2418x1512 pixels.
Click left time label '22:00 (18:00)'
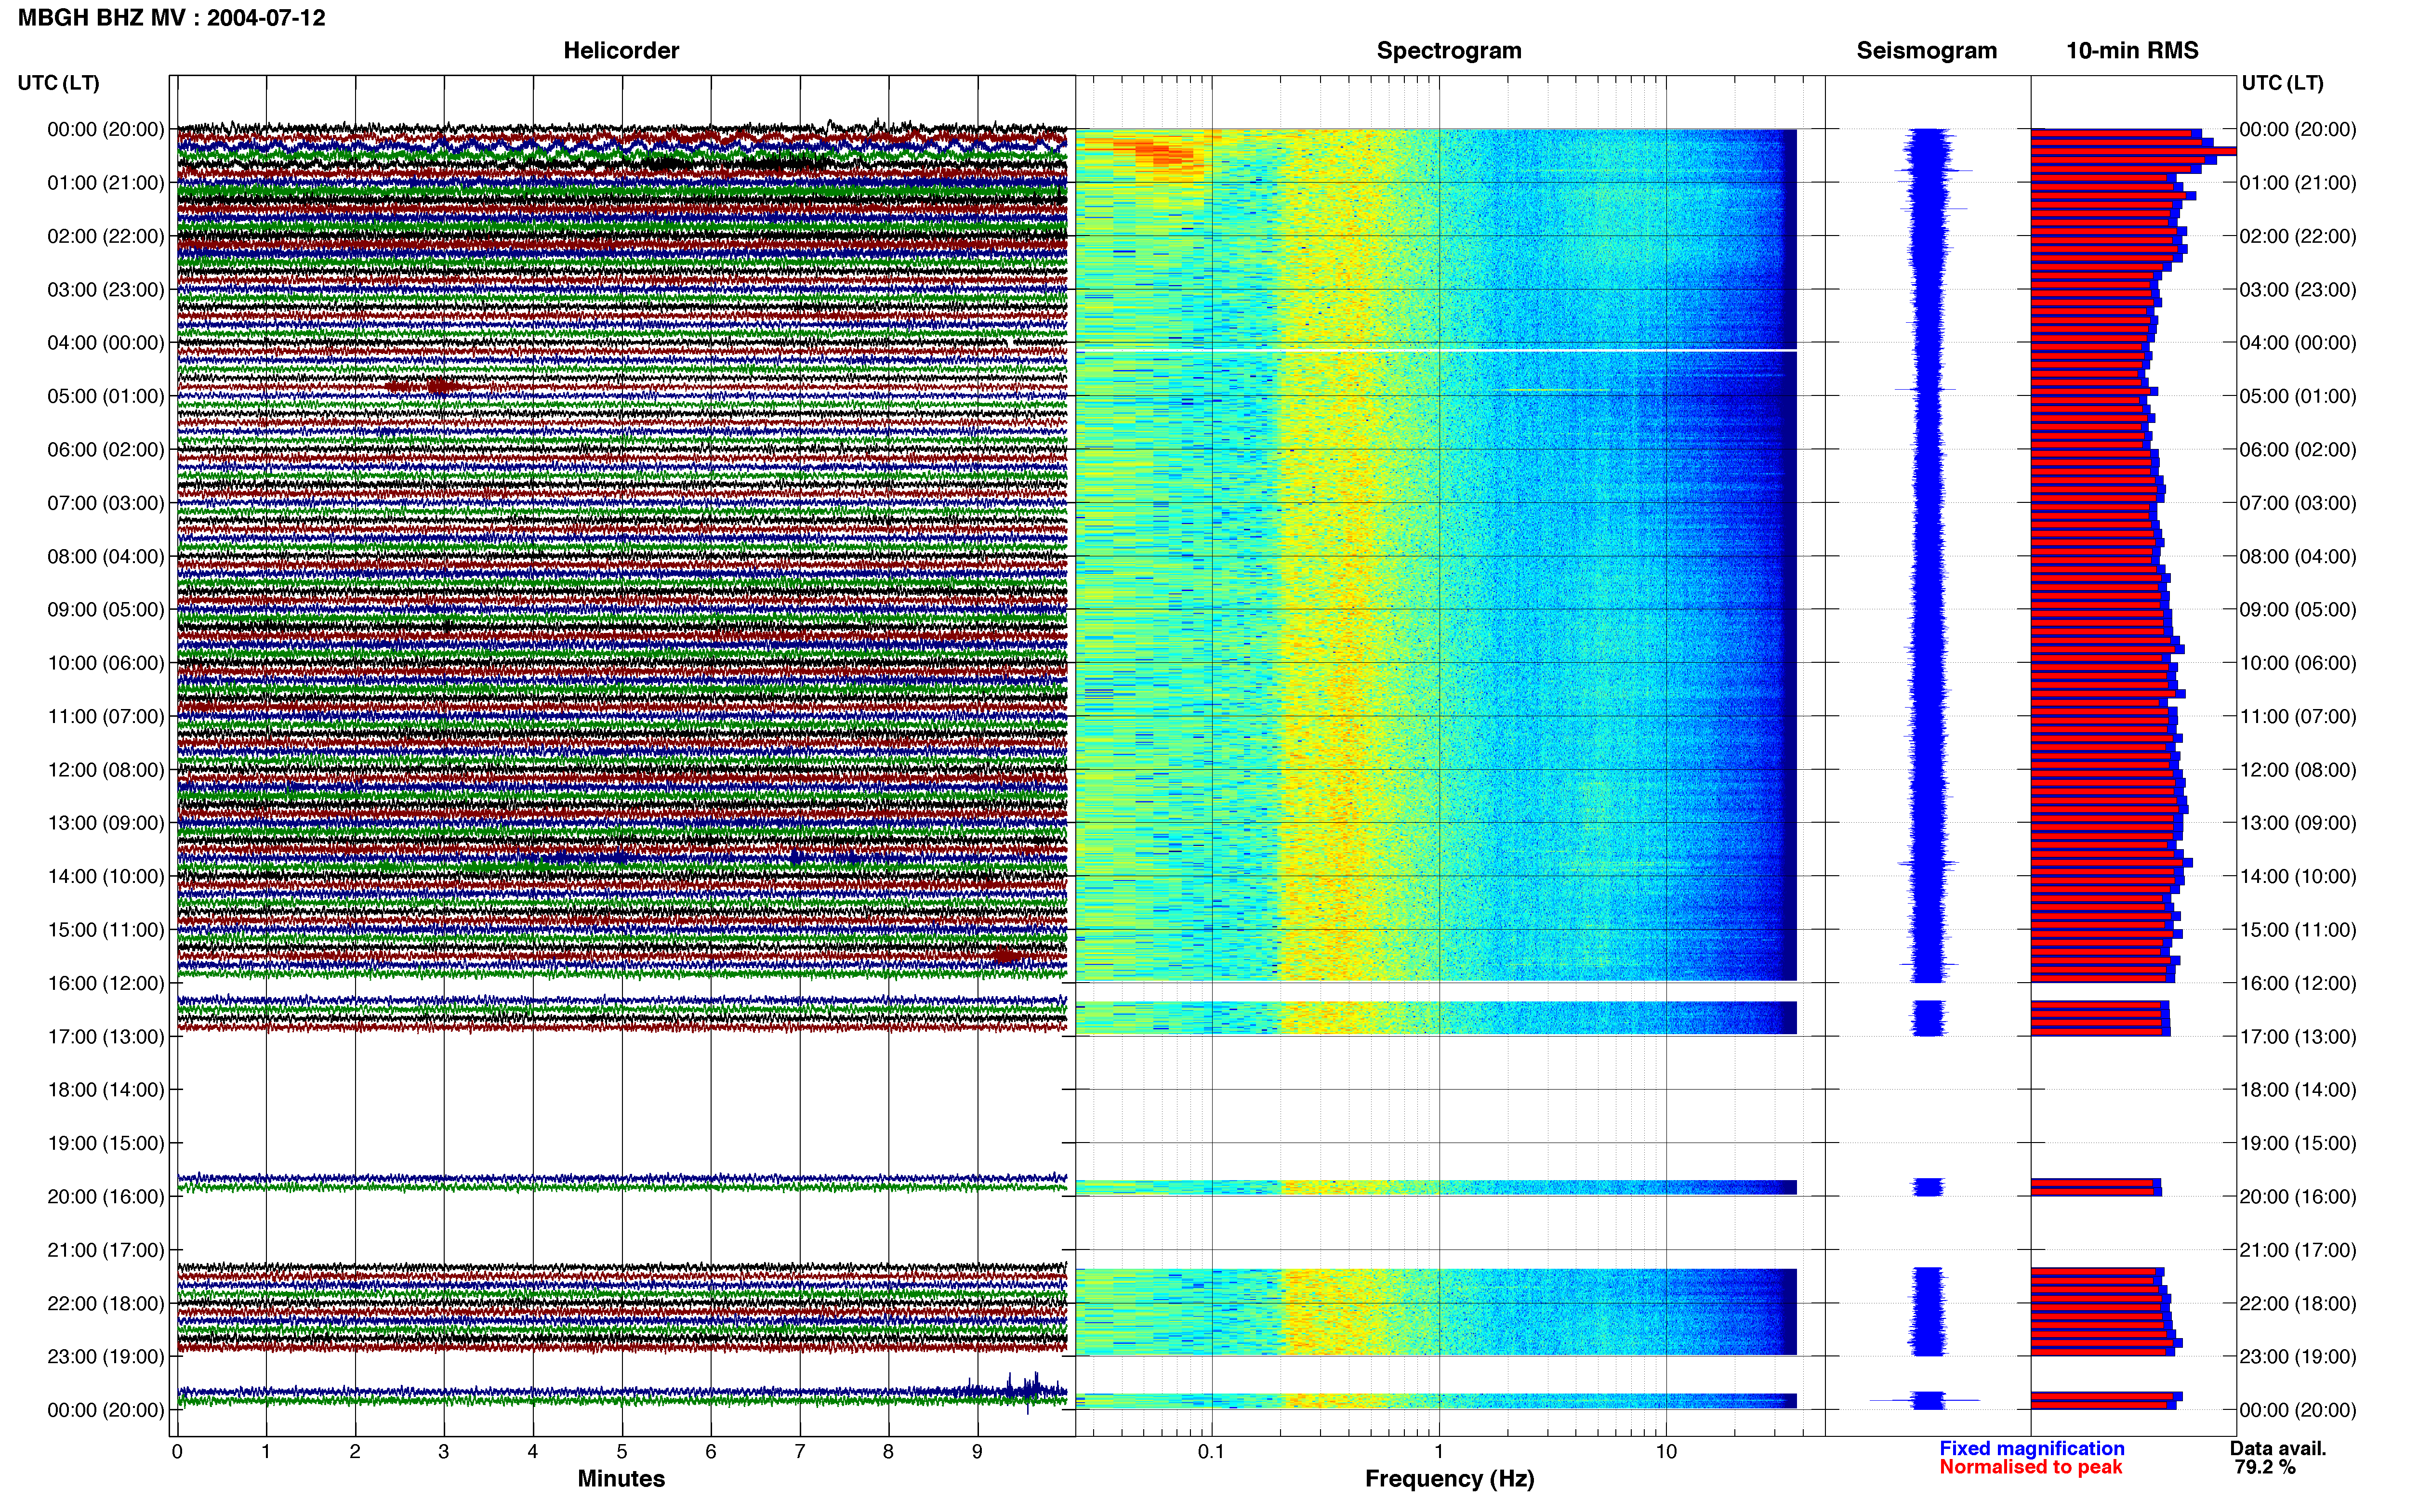(x=106, y=1304)
